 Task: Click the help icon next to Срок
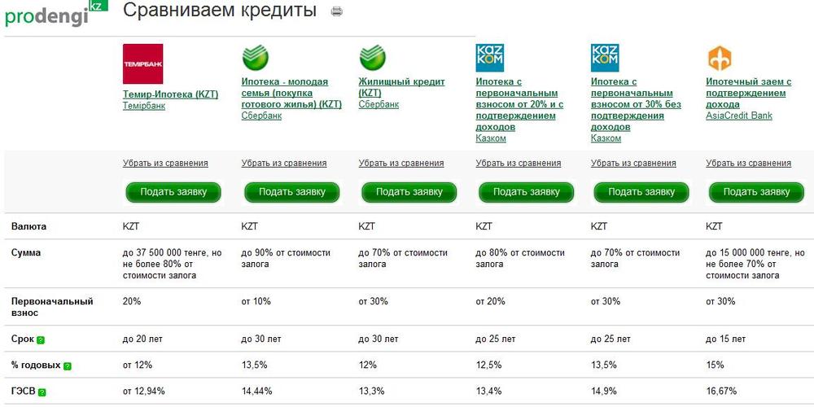click(41, 340)
